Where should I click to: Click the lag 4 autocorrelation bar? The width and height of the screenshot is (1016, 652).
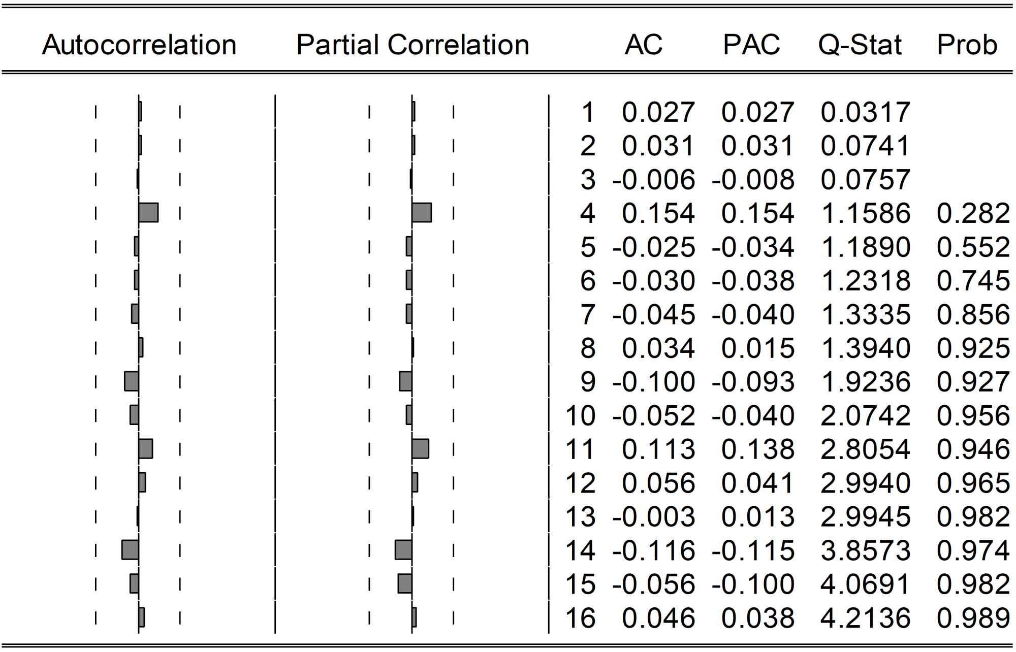point(148,213)
